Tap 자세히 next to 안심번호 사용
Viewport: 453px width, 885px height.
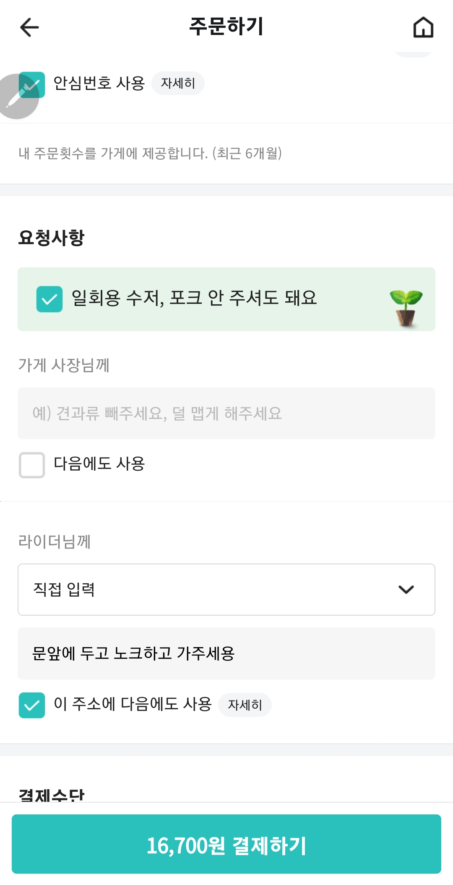pyautogui.click(x=178, y=83)
